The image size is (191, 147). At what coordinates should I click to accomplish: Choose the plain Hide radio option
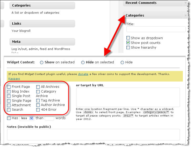click(122, 62)
